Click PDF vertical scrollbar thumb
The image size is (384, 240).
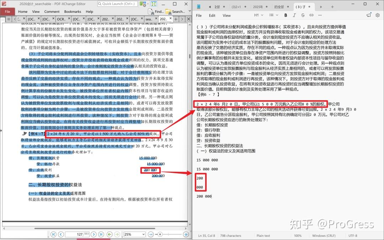190,56
